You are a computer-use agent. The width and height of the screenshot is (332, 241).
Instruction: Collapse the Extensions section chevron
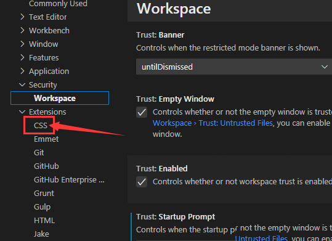22,112
